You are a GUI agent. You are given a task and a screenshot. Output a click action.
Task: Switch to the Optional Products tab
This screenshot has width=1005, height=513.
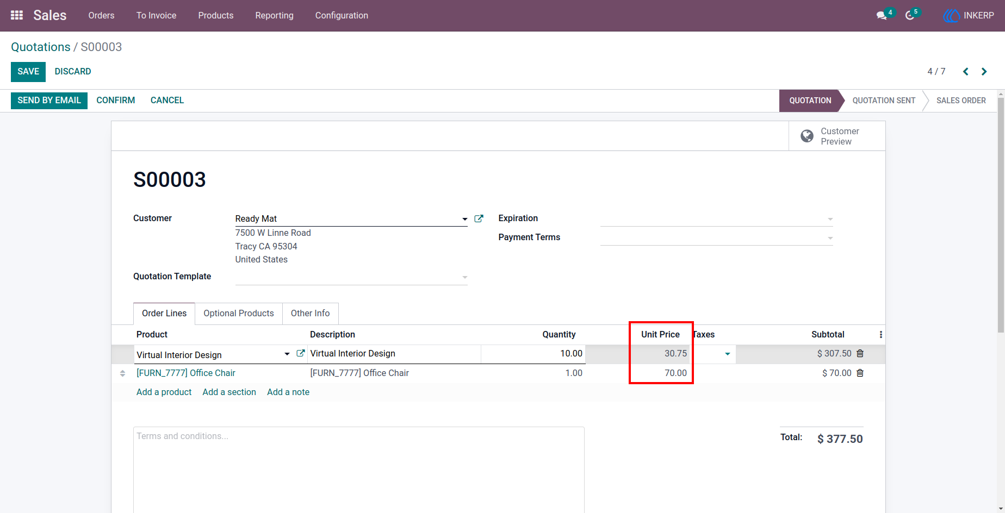239,314
